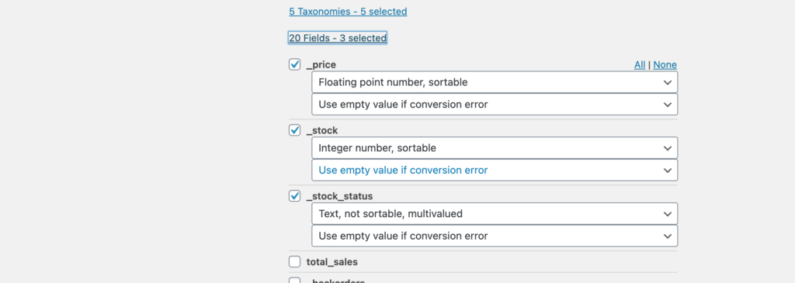Open _price type dropdown Floating point number
The width and height of the screenshot is (795, 283).
495,82
